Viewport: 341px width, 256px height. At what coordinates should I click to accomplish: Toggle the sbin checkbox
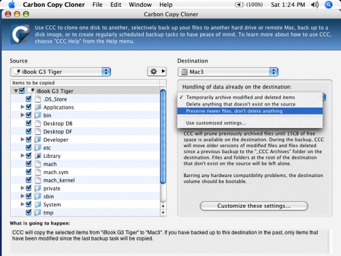(x=28, y=196)
